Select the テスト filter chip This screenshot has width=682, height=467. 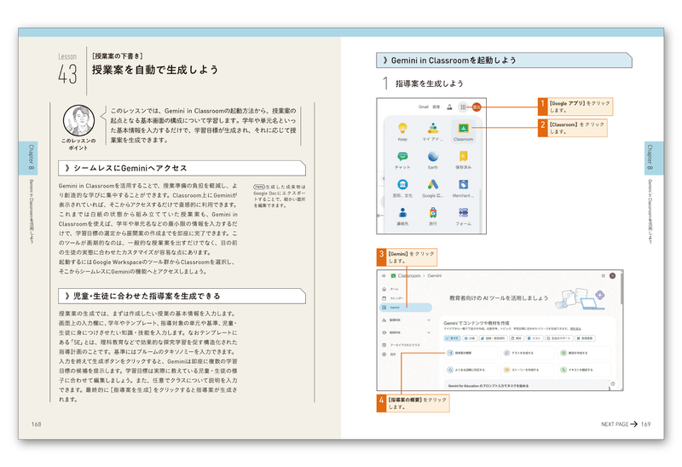click(535, 337)
